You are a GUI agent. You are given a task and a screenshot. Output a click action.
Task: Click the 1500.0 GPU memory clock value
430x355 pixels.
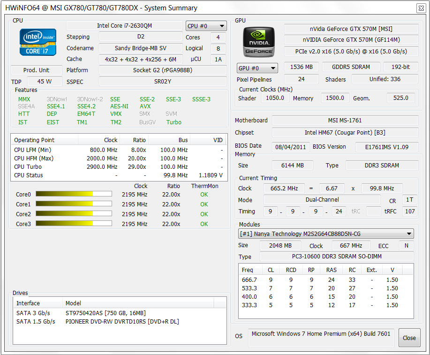click(x=335, y=98)
